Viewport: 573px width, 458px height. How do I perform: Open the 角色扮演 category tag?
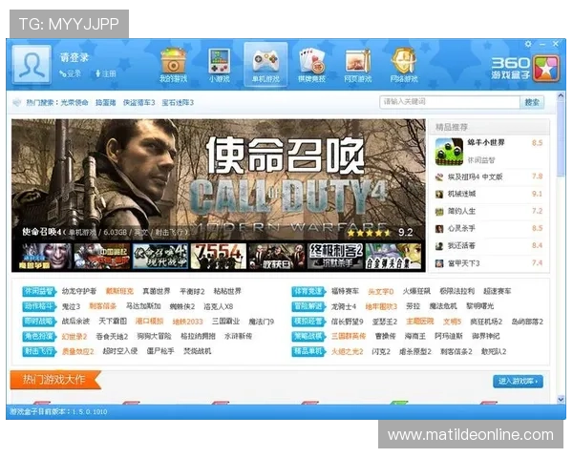click(39, 337)
